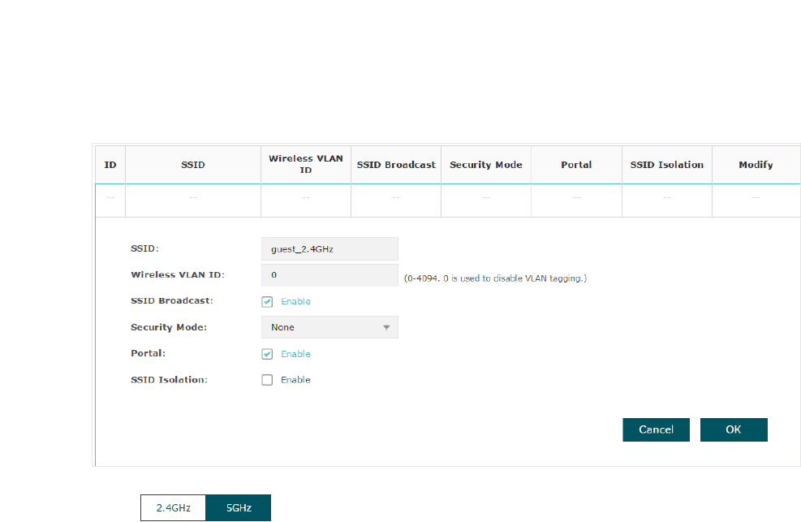The width and height of the screenshot is (801, 522).
Task: Click the Security Mode form label
Action: [x=169, y=327]
